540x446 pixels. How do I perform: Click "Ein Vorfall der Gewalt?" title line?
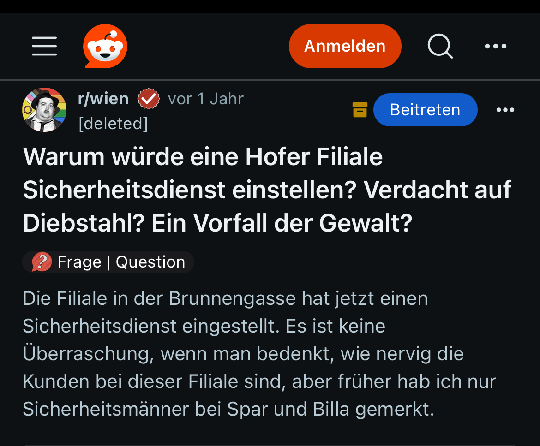pyautogui.click(x=282, y=223)
